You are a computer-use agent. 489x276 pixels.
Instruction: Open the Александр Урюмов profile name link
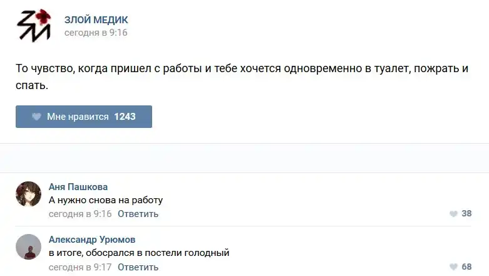pyautogui.click(x=91, y=240)
